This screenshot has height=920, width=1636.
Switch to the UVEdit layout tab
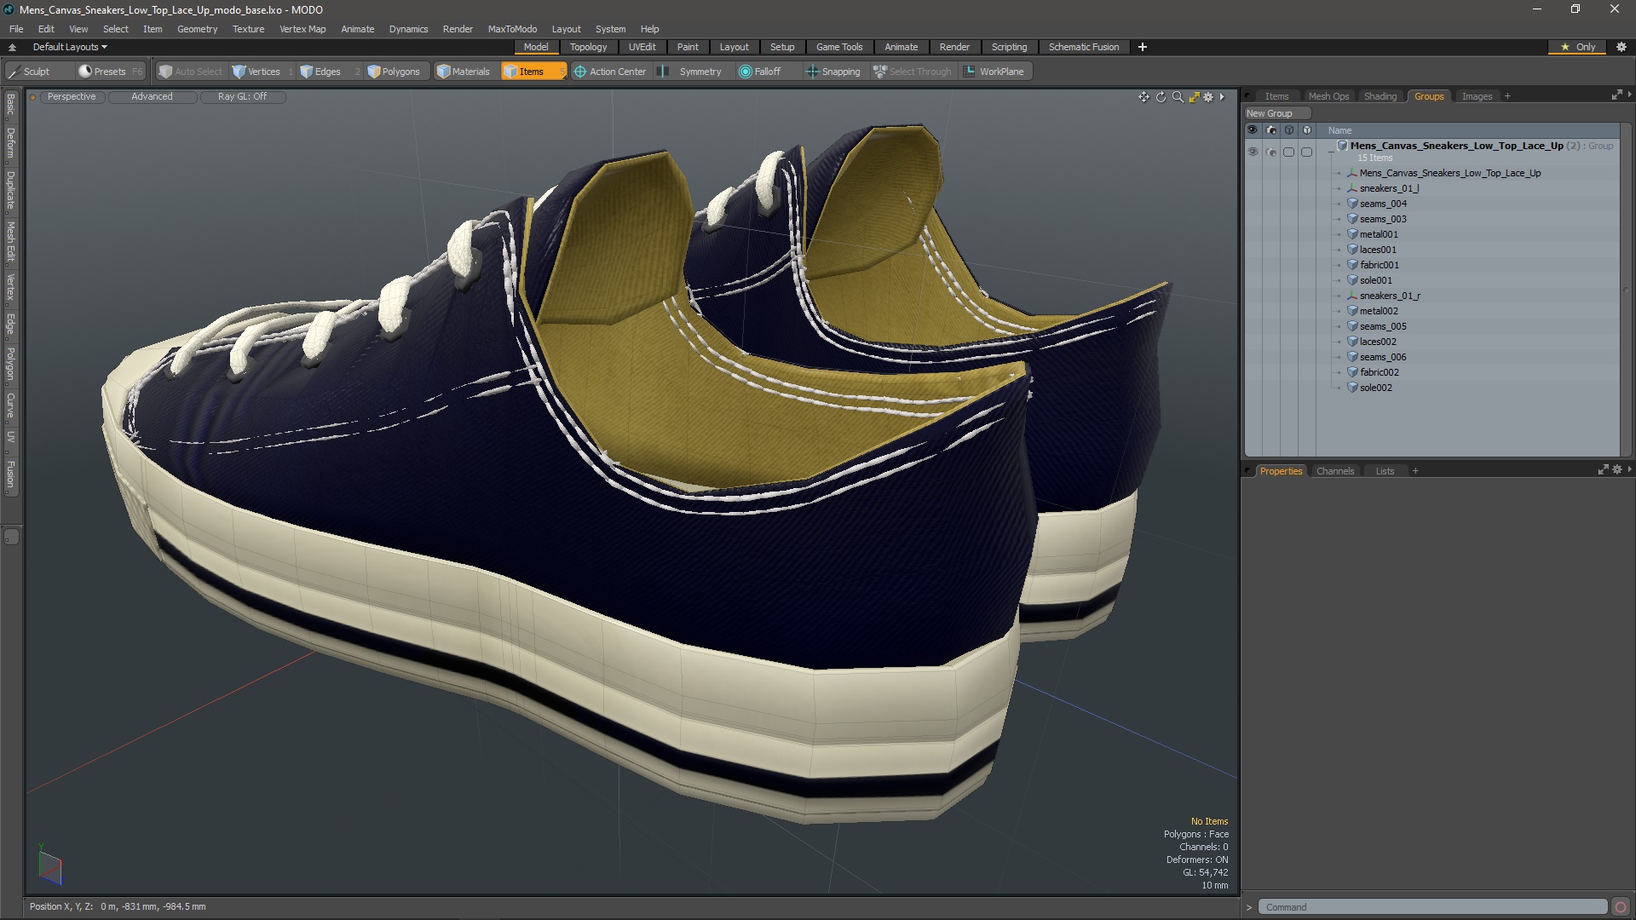(642, 47)
